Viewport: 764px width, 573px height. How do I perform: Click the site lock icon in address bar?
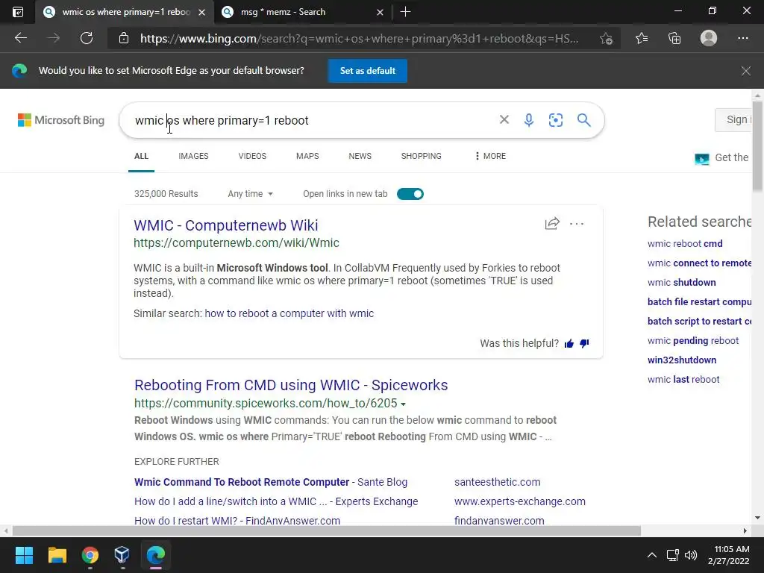[x=124, y=38]
